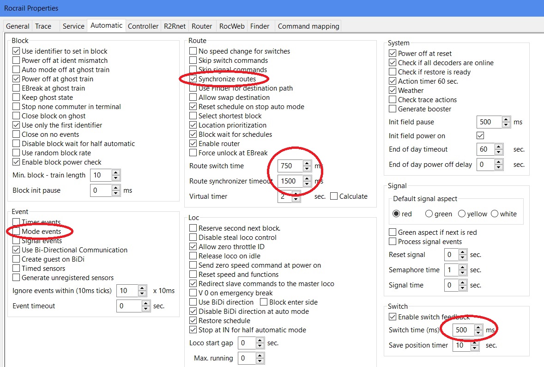This screenshot has height=367, width=544.
Task: Switch to the Finder tab
Action: click(x=260, y=26)
